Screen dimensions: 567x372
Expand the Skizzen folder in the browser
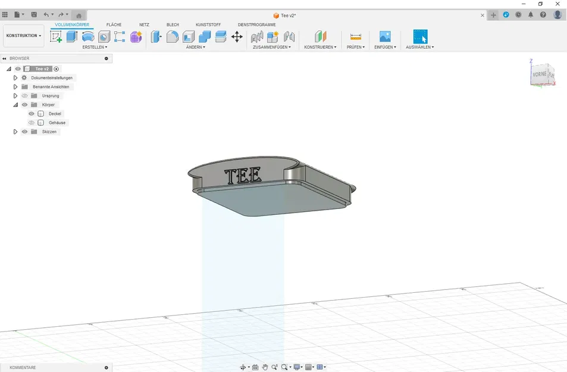coord(15,132)
